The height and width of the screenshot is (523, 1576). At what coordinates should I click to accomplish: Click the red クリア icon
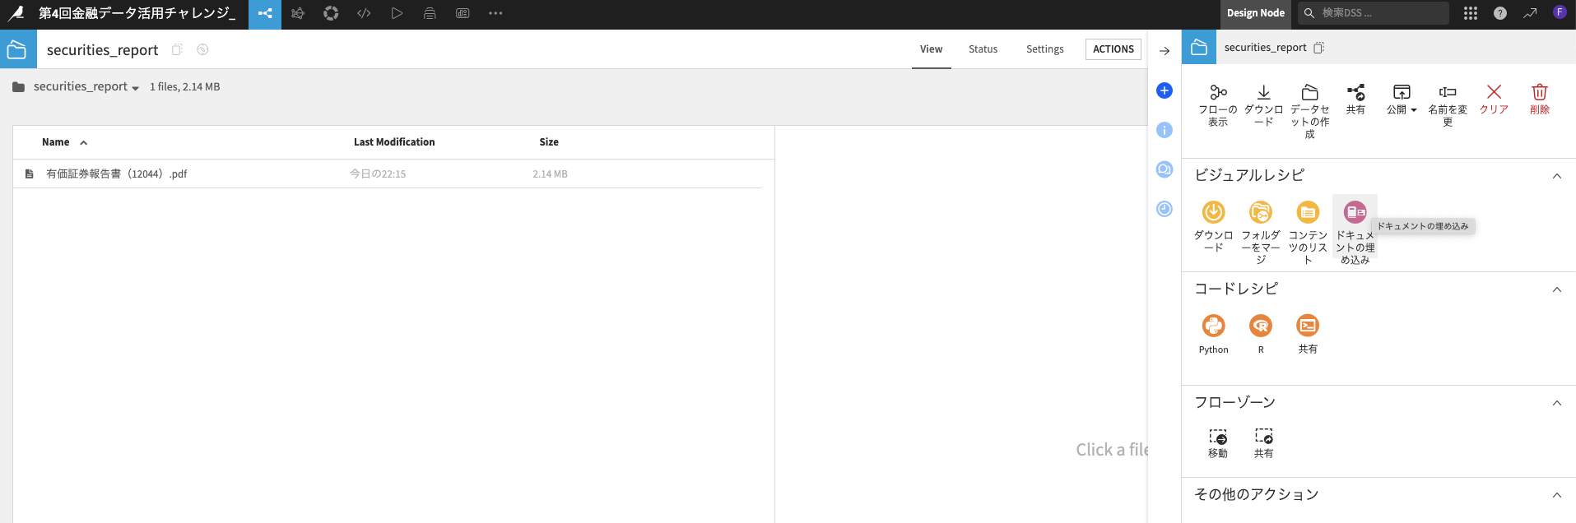(x=1494, y=92)
